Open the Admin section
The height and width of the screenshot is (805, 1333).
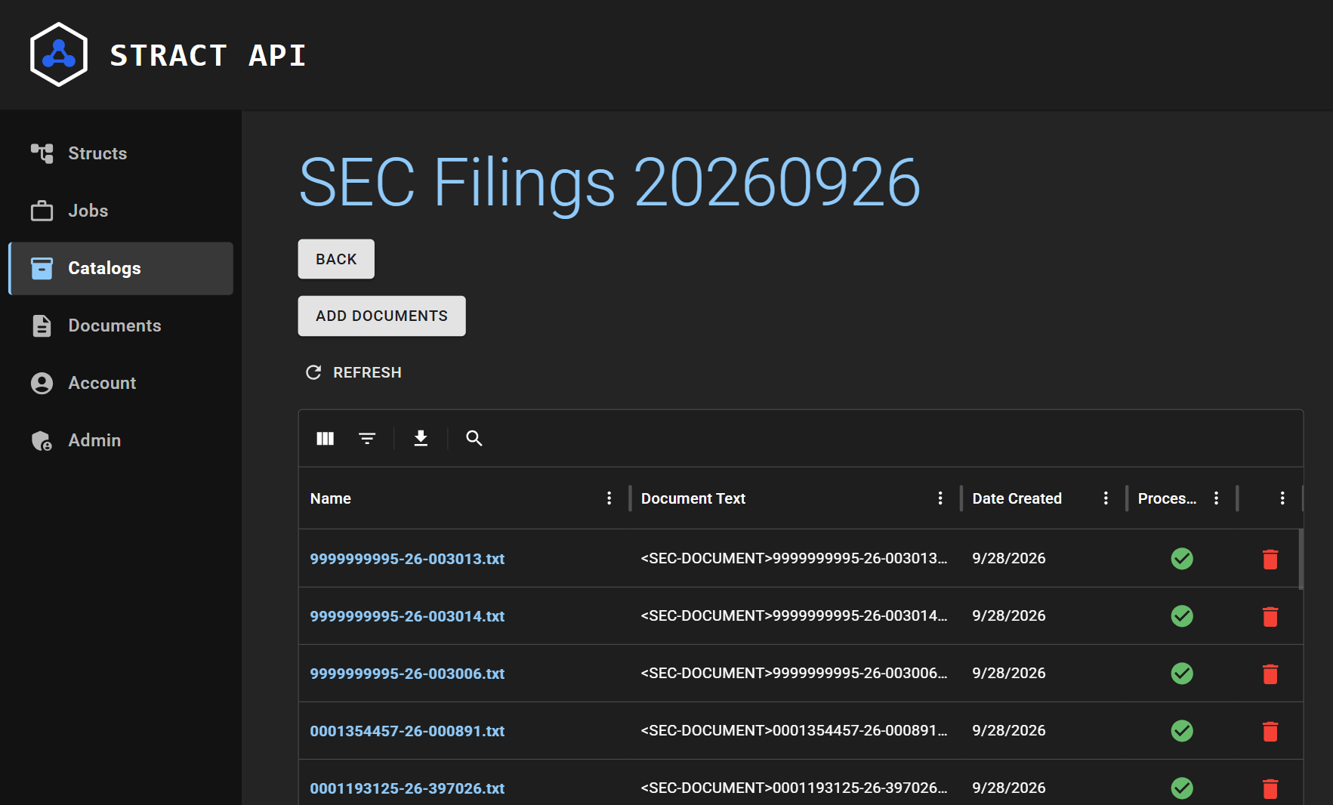point(121,440)
